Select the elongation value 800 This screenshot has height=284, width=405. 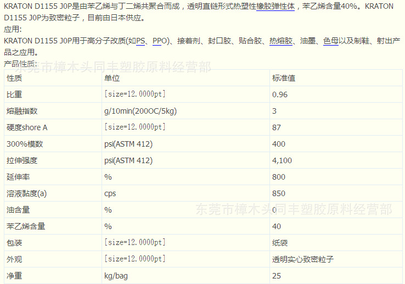pos(279,177)
